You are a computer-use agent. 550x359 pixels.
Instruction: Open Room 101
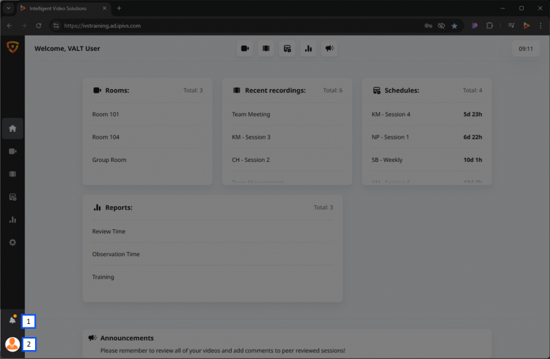(147, 114)
